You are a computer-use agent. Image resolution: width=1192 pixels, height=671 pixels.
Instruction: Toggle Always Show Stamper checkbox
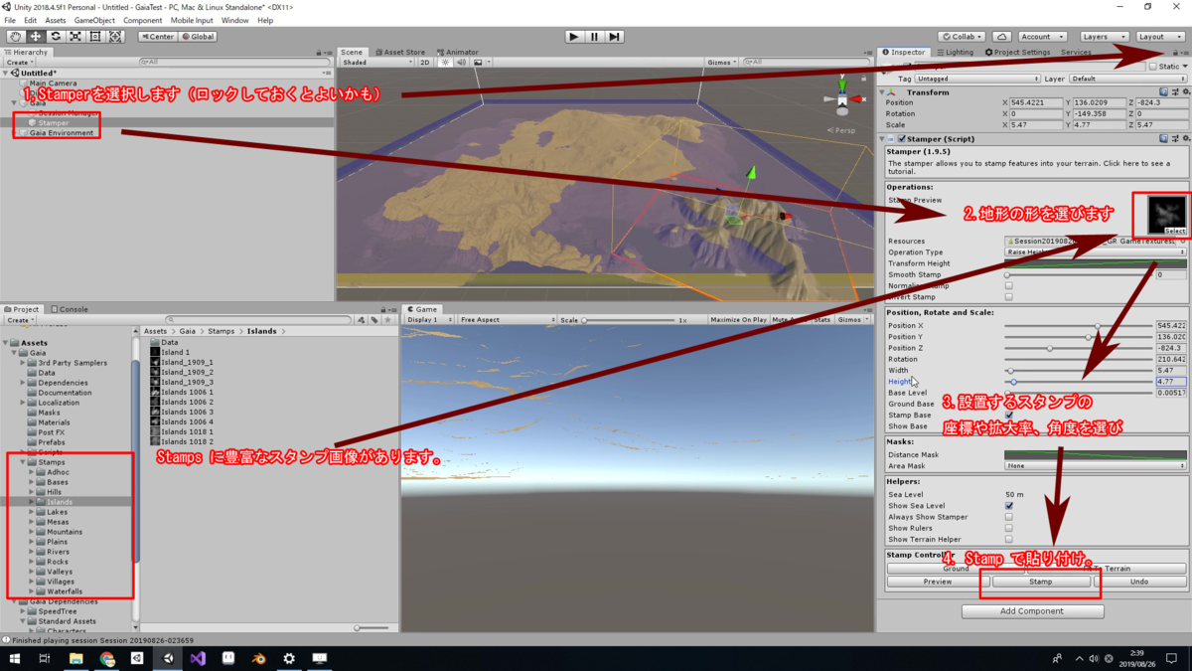click(1009, 517)
